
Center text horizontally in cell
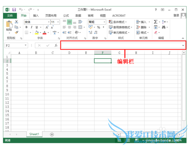coord(70,27)
